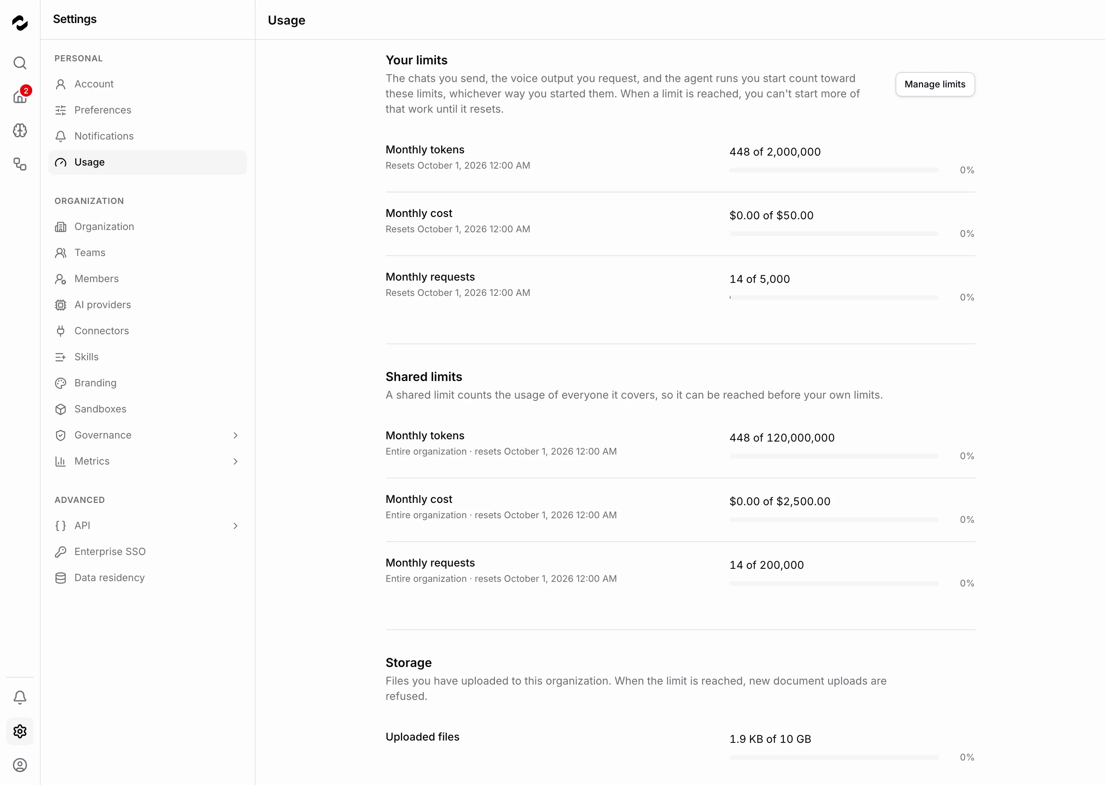Expand the Governance chevron
The width and height of the screenshot is (1105, 785).
tap(236, 435)
